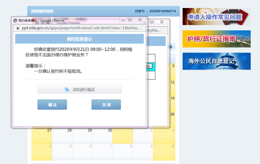Select next-month day 8 cell
The image size is (260, 164).
(x=123, y=152)
